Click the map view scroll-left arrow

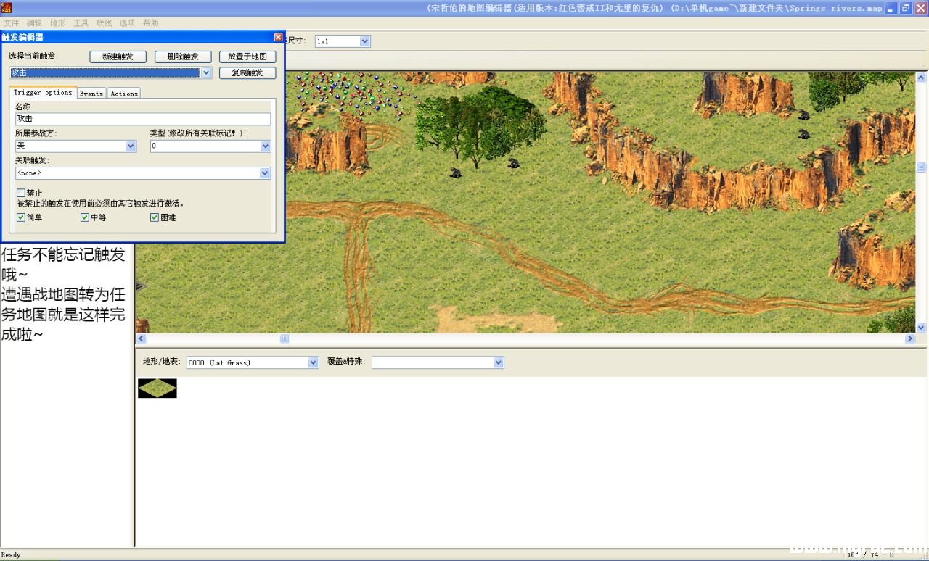tap(141, 338)
